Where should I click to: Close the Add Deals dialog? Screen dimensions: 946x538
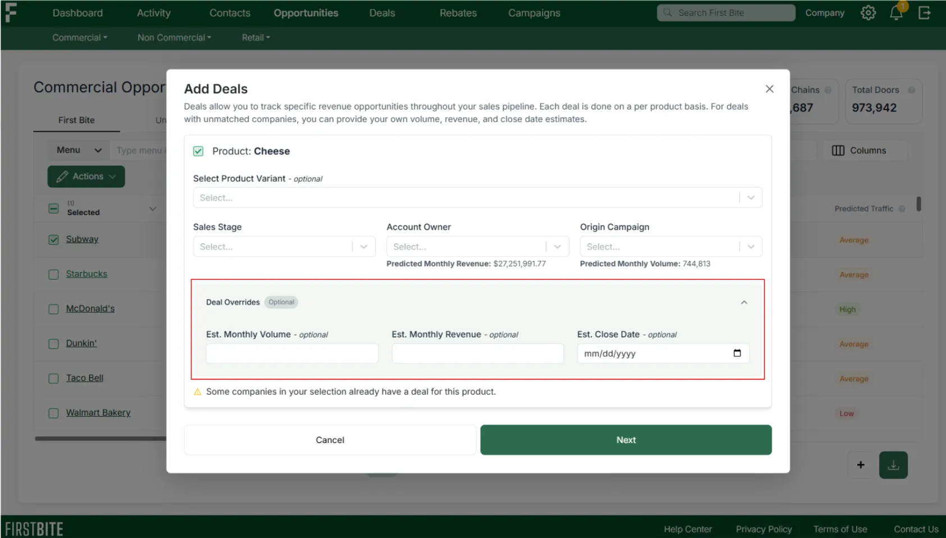(x=770, y=89)
